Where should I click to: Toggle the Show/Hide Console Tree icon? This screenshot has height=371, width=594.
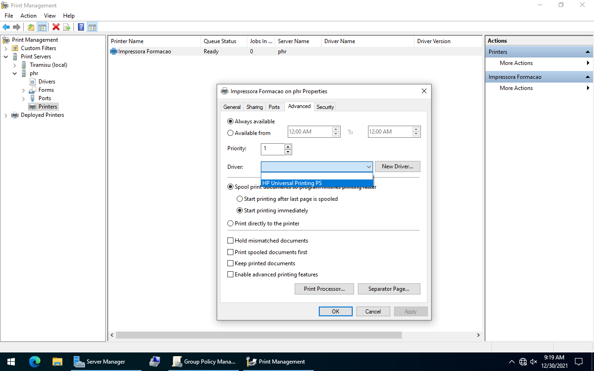(x=42, y=27)
